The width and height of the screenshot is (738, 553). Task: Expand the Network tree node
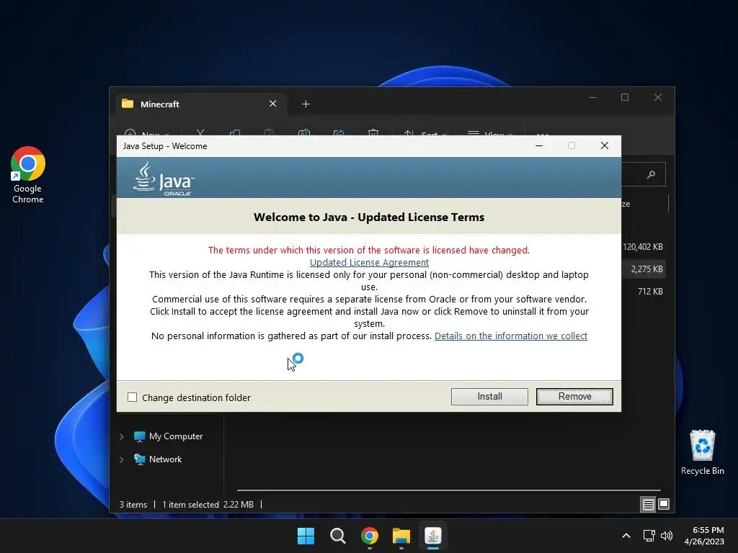(121, 459)
